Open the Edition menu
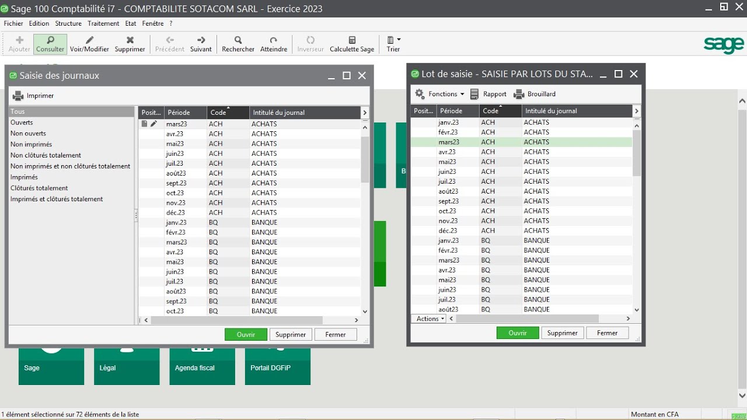 (39, 23)
